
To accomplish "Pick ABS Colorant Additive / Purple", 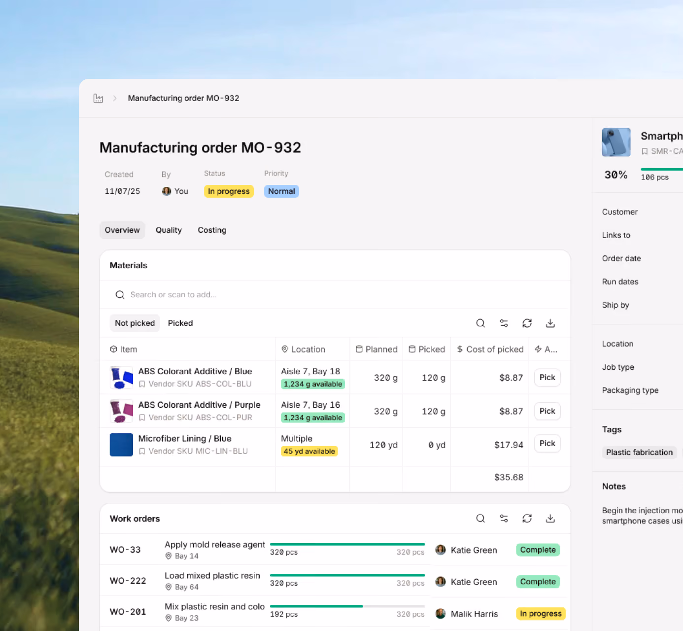I will pos(547,411).
